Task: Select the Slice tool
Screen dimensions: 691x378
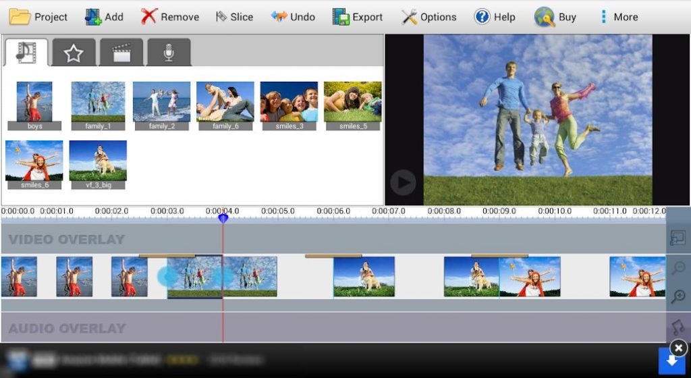Action: click(234, 17)
